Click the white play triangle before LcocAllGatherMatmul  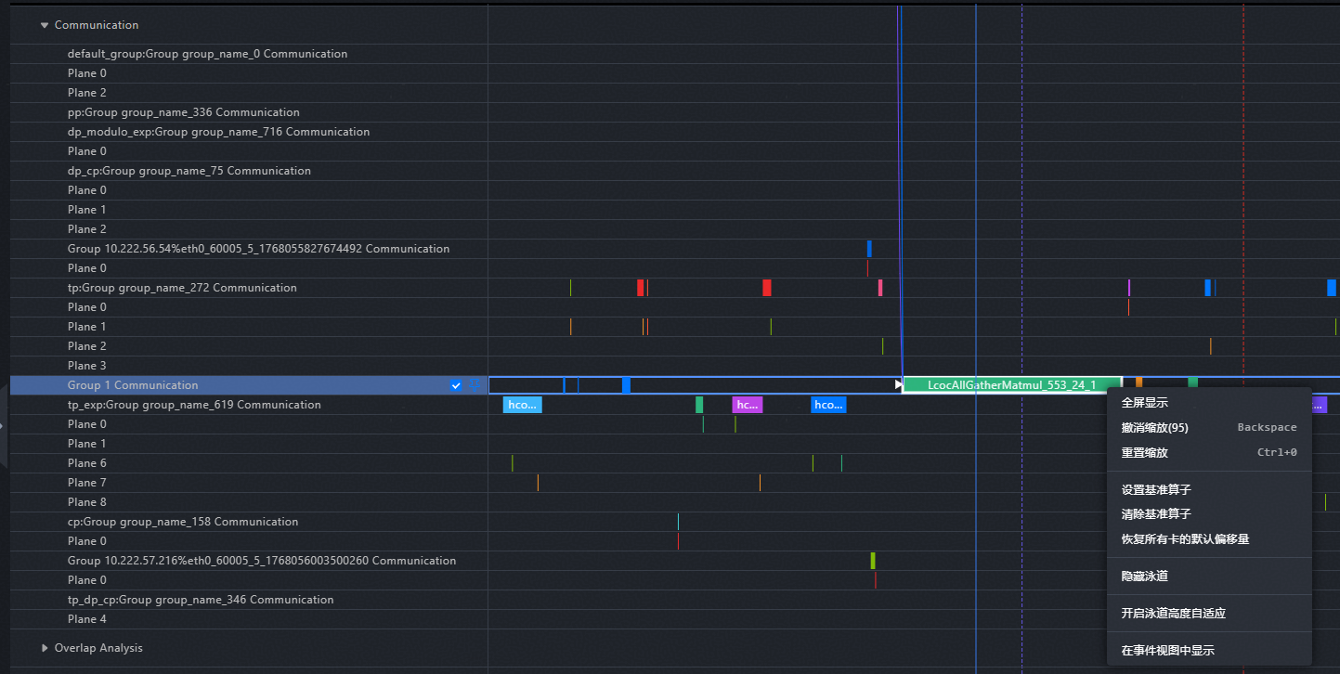click(x=898, y=385)
